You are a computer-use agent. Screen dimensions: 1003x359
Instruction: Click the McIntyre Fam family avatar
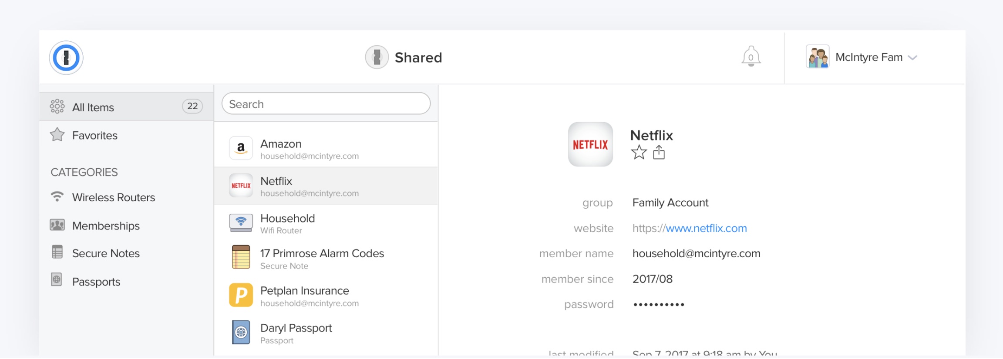click(818, 57)
